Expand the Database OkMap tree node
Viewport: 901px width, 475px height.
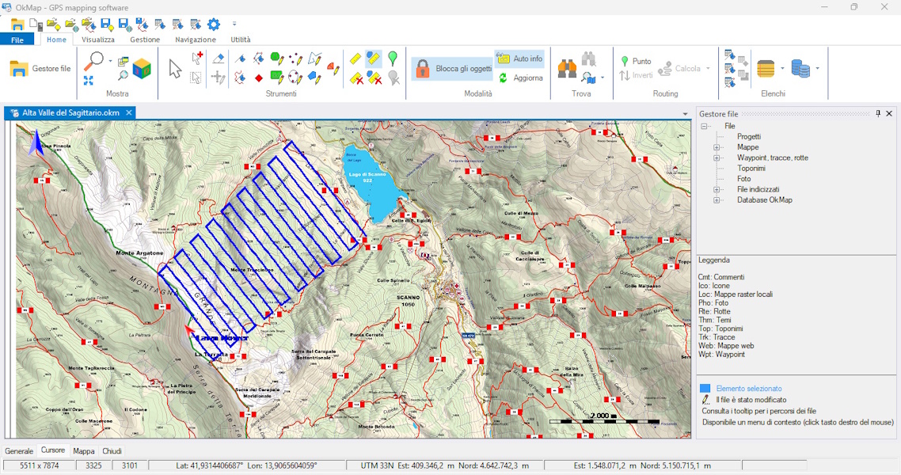click(x=717, y=200)
